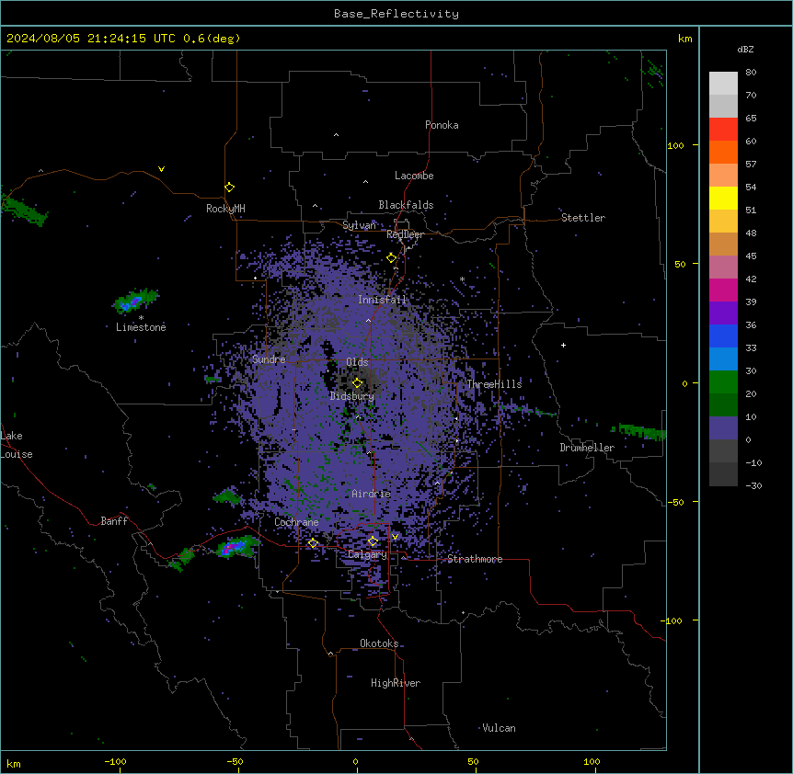Select the yellow diamond marker above Calgary label
793x774 pixels.
tap(373, 541)
